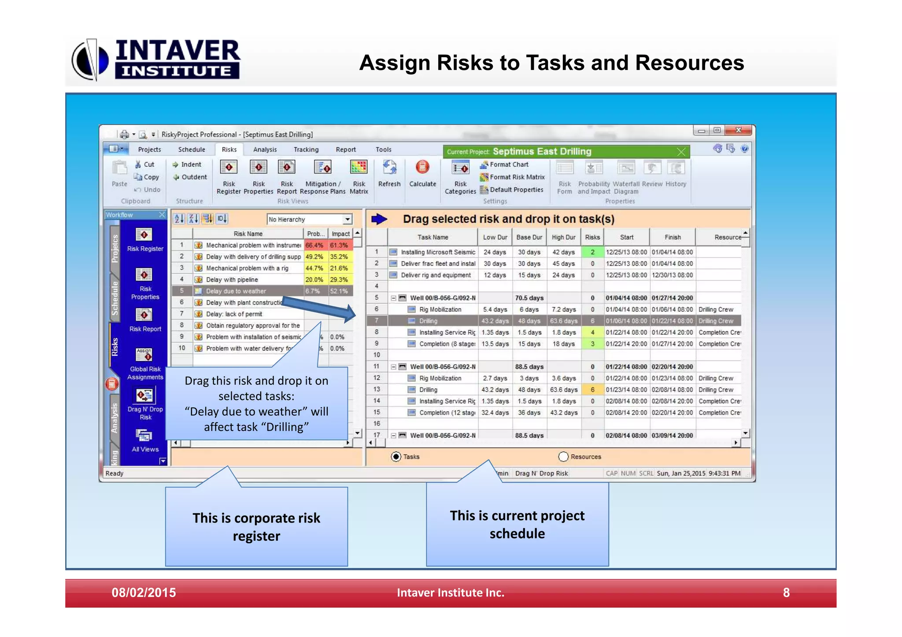The height and width of the screenshot is (637, 902).
Task: Select the Risks vertical workflow tab
Action: 115,346
